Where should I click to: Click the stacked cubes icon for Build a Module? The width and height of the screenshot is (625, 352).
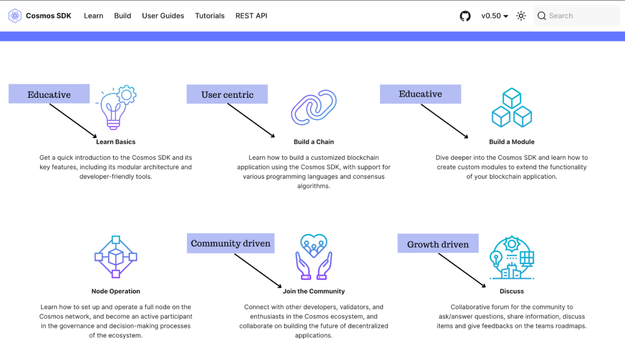(x=511, y=107)
